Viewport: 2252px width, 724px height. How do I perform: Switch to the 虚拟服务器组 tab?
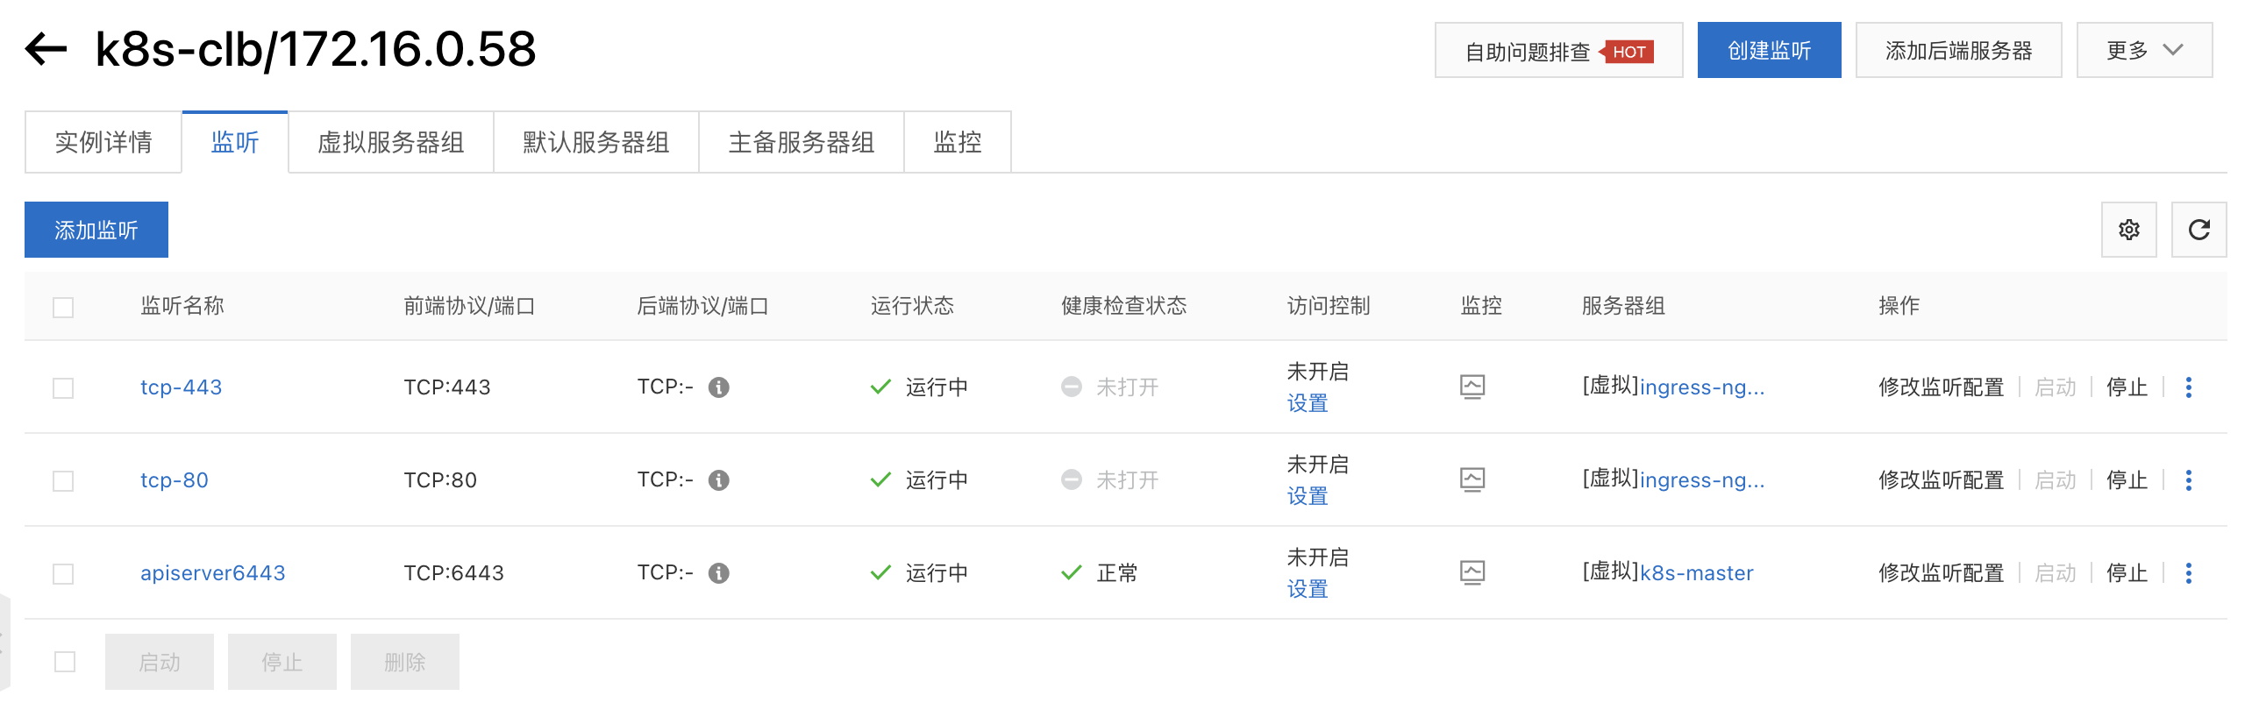(390, 142)
